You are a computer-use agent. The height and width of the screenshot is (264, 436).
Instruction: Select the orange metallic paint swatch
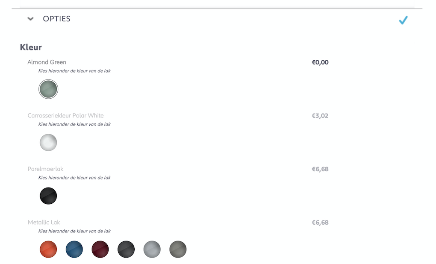tap(48, 249)
